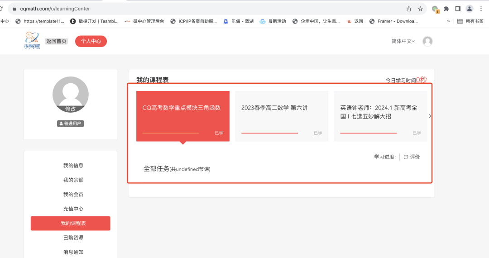
Task: Click the green extension icon with badge
Action: [436, 9]
